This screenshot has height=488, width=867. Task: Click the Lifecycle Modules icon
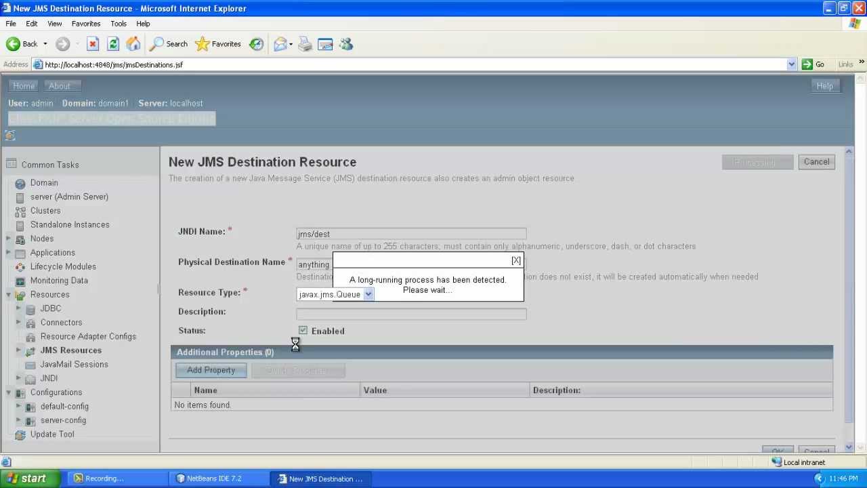pos(20,267)
